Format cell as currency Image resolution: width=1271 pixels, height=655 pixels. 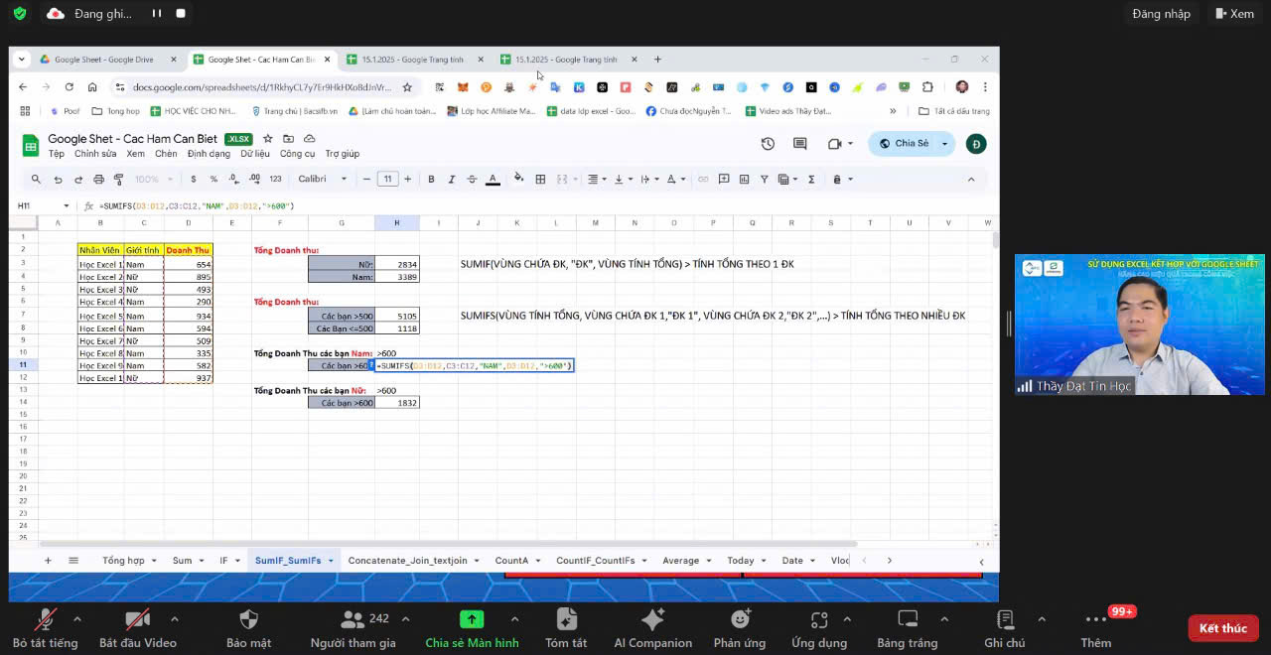pyautogui.click(x=193, y=180)
